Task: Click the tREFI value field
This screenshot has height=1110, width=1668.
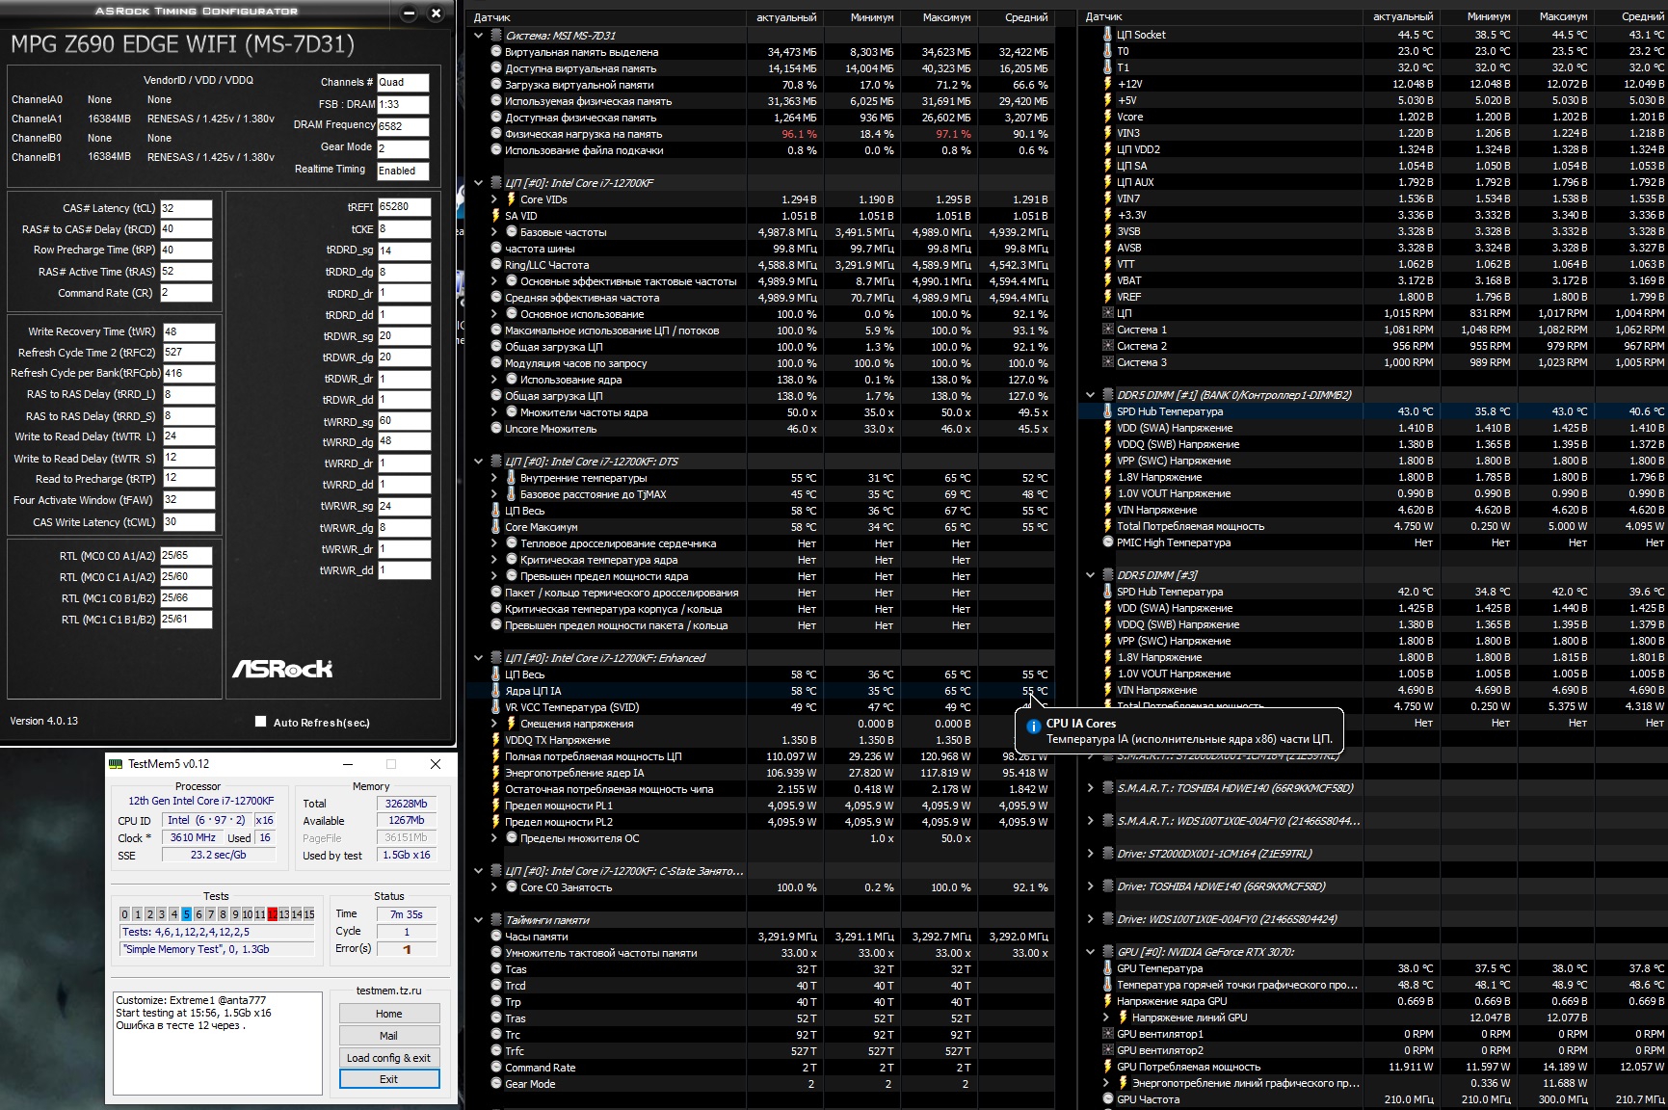Action: (404, 207)
